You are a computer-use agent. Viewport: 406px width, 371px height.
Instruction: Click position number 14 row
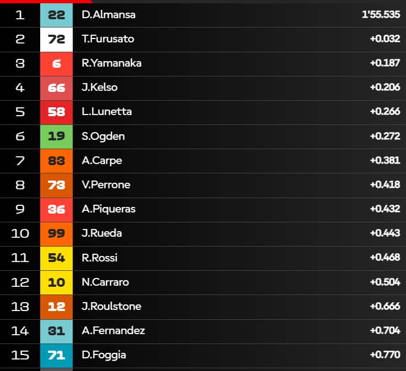[x=203, y=331]
